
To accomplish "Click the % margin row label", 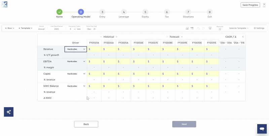I will (49, 67).
